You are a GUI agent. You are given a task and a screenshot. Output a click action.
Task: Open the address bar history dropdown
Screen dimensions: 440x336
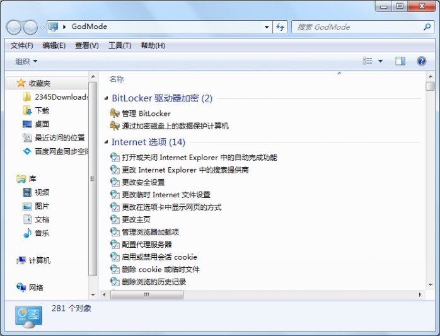(267, 27)
